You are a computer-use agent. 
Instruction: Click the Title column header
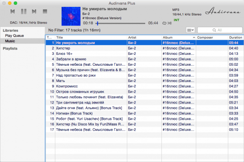[x=91, y=37]
